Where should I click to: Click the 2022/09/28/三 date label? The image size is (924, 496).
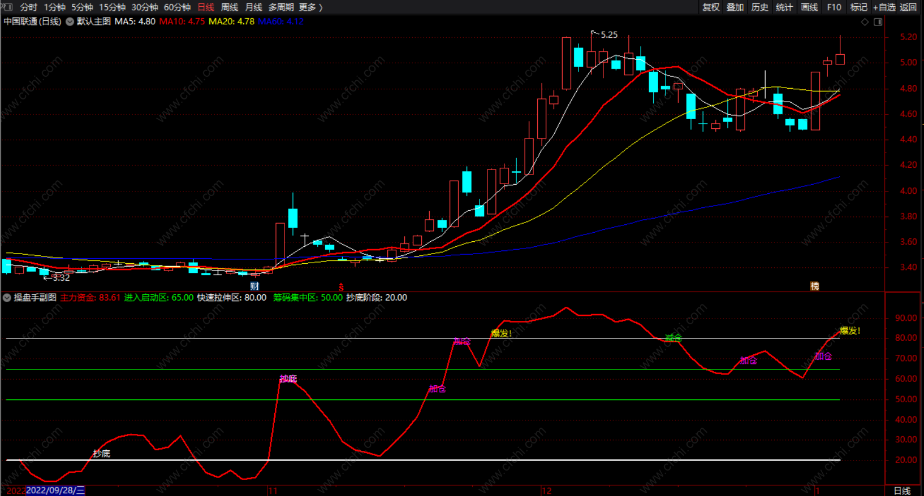55,490
